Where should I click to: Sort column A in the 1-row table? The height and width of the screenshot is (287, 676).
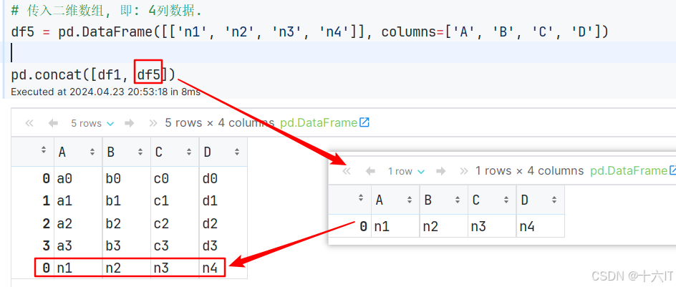pyautogui.click(x=409, y=200)
